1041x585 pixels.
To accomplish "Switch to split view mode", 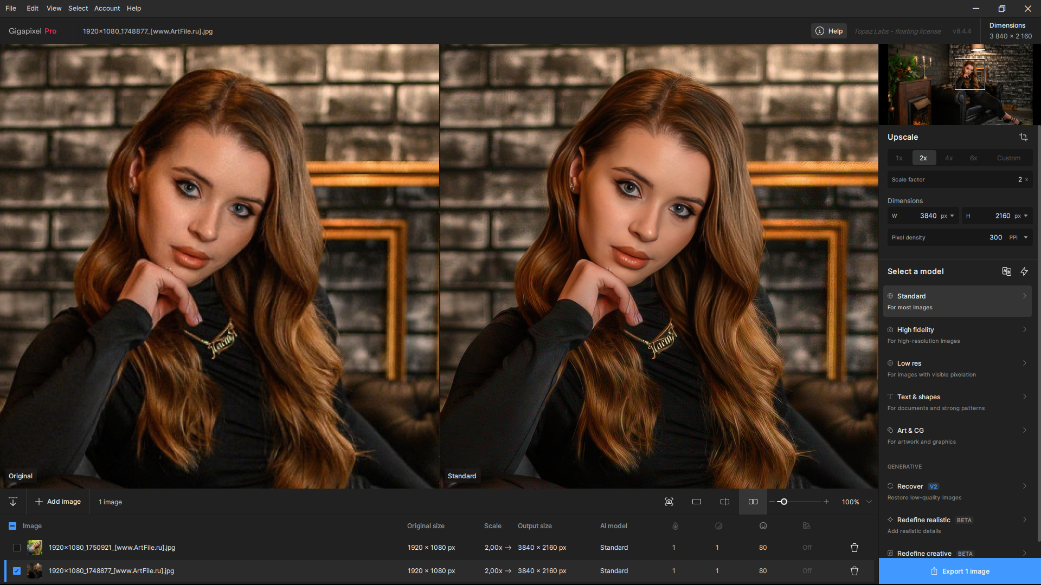I will pyautogui.click(x=724, y=502).
